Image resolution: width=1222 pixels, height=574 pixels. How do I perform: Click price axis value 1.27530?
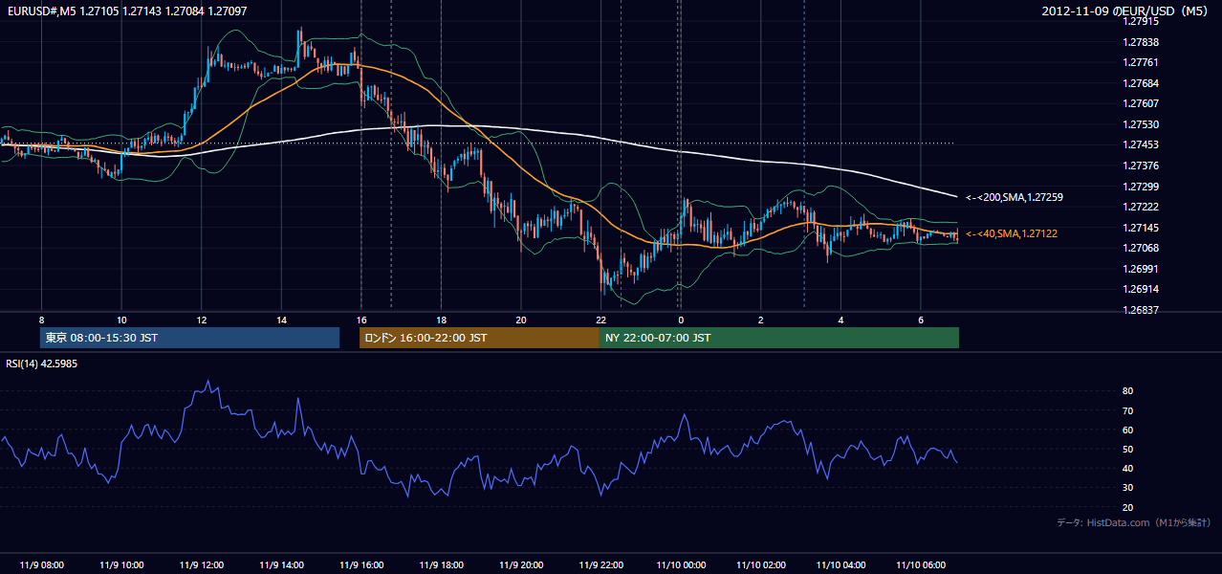(1141, 124)
